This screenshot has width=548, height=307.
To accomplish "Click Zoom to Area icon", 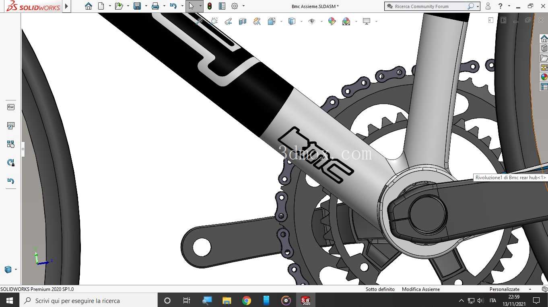I will tap(214, 21).
